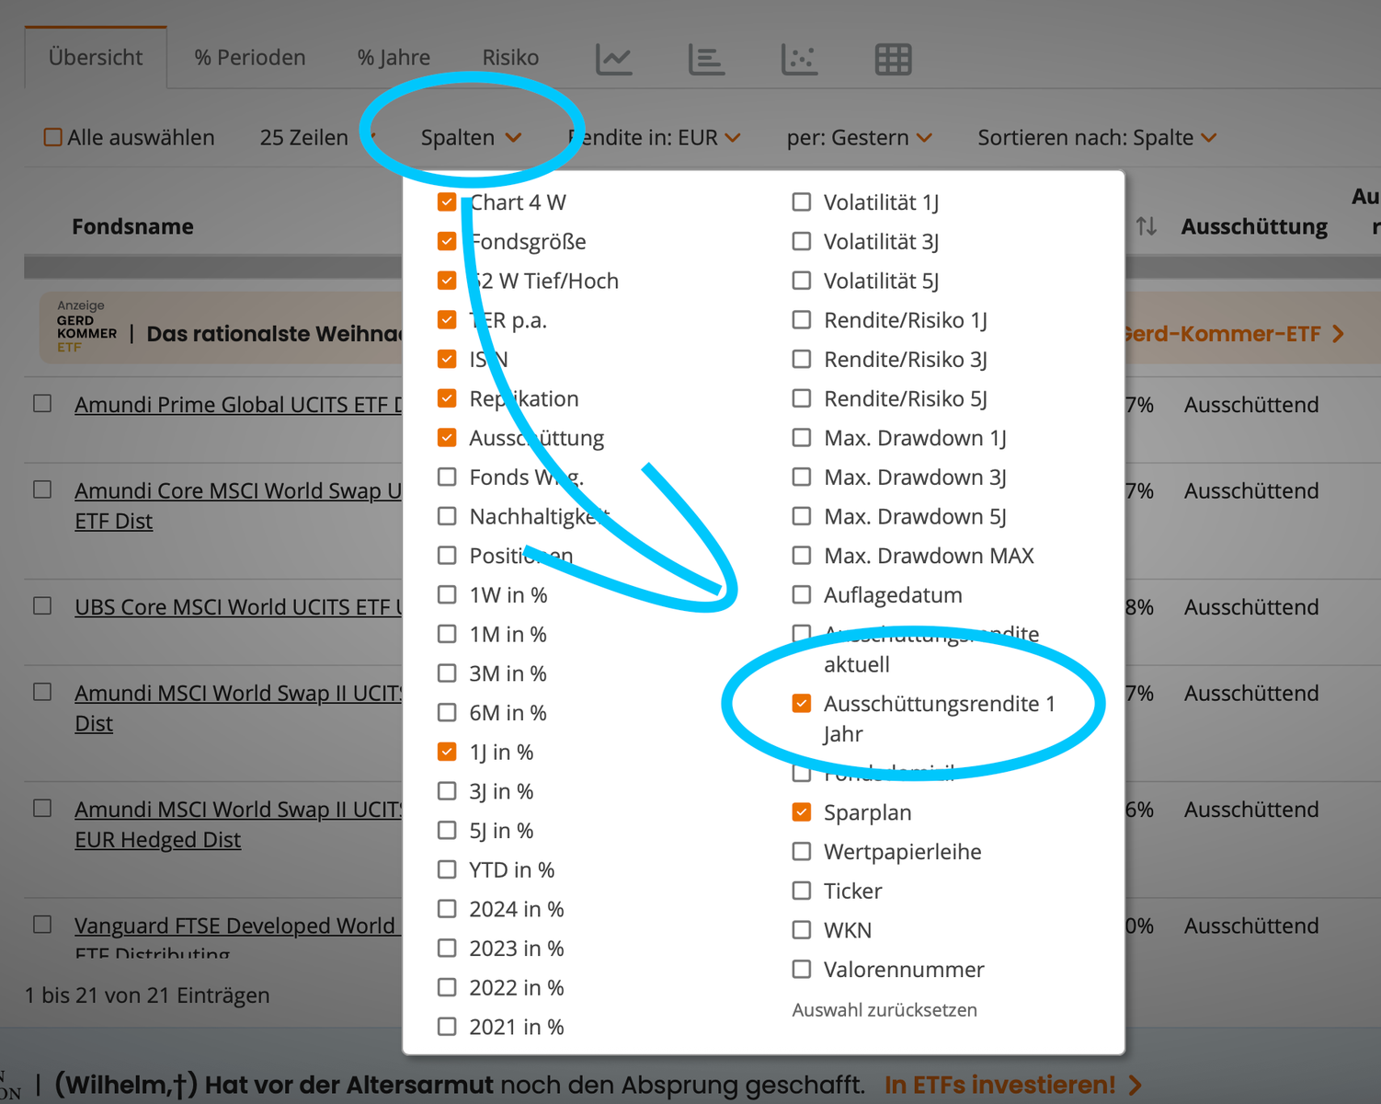
Task: Expand Sortieren nach: Spalte dropdown
Action: pyautogui.click(x=1097, y=138)
